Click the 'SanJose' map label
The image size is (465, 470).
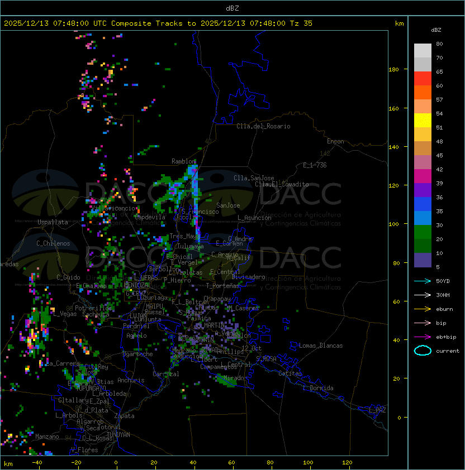[228, 205]
